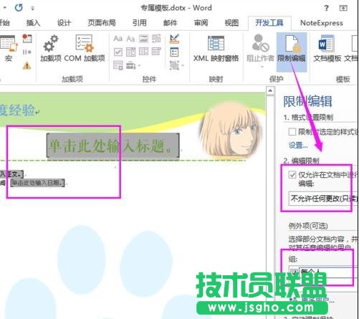359x319 pixels.
Task: Insert Drop-Down List content control
Action: [143, 52]
